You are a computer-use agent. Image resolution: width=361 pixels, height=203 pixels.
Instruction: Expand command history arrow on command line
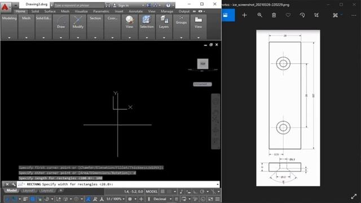point(217,184)
